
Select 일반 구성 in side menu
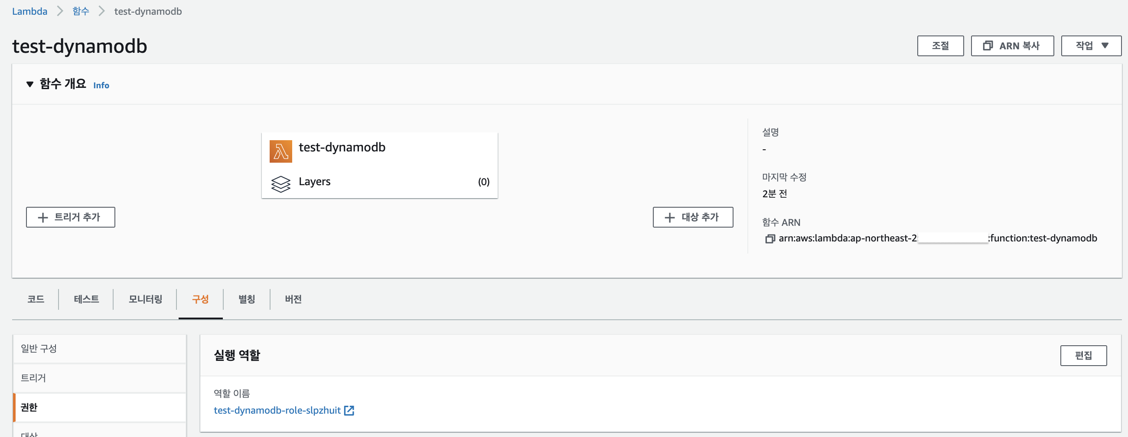point(39,349)
